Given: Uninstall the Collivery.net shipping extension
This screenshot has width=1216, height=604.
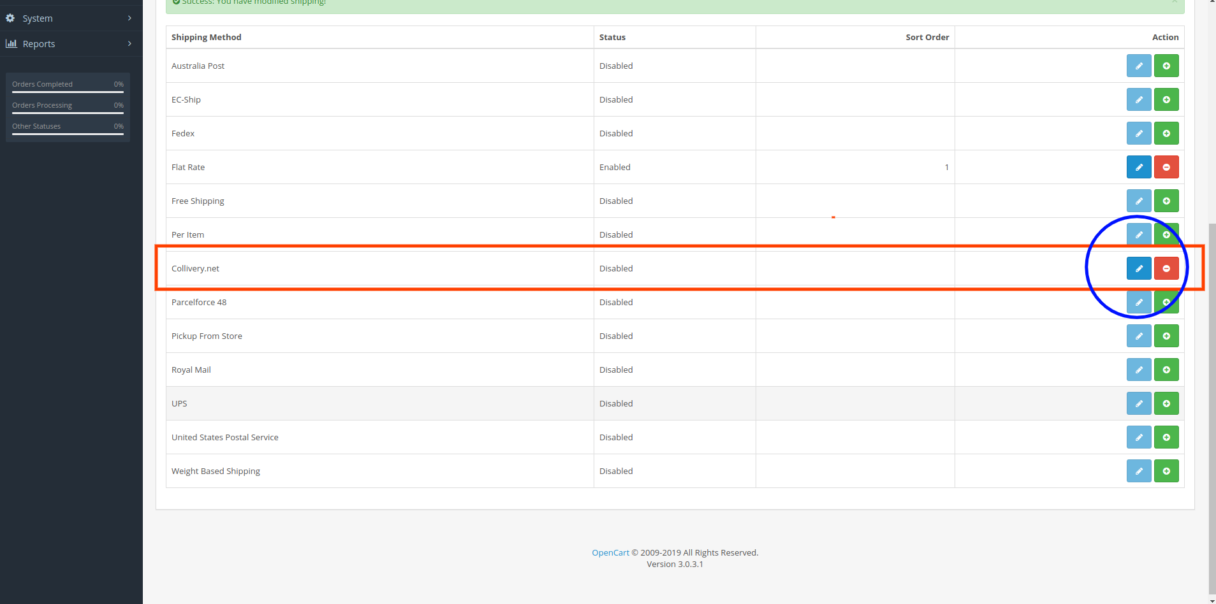Looking at the screenshot, I should pos(1166,268).
